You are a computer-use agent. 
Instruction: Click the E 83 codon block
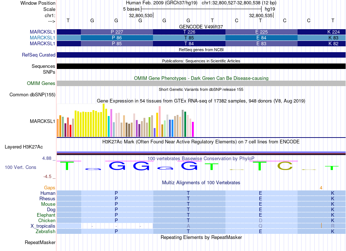pyautogui.click(x=262, y=43)
